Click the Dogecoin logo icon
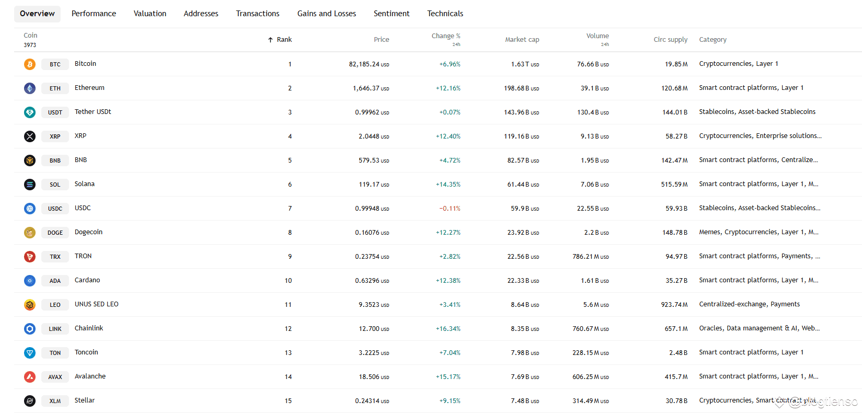Screen dimensions: 862x413 pos(30,233)
